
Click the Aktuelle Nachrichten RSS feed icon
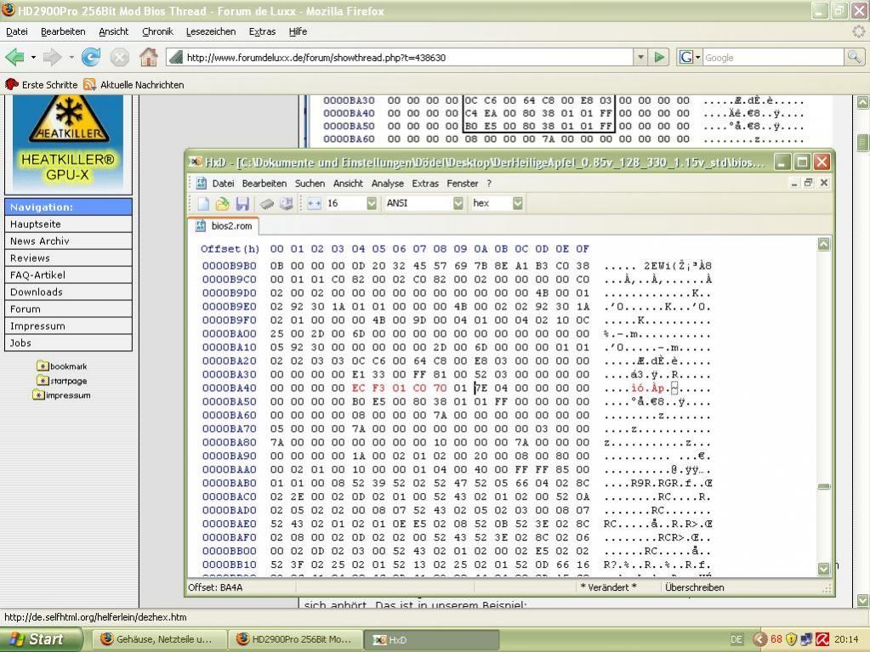tap(89, 84)
